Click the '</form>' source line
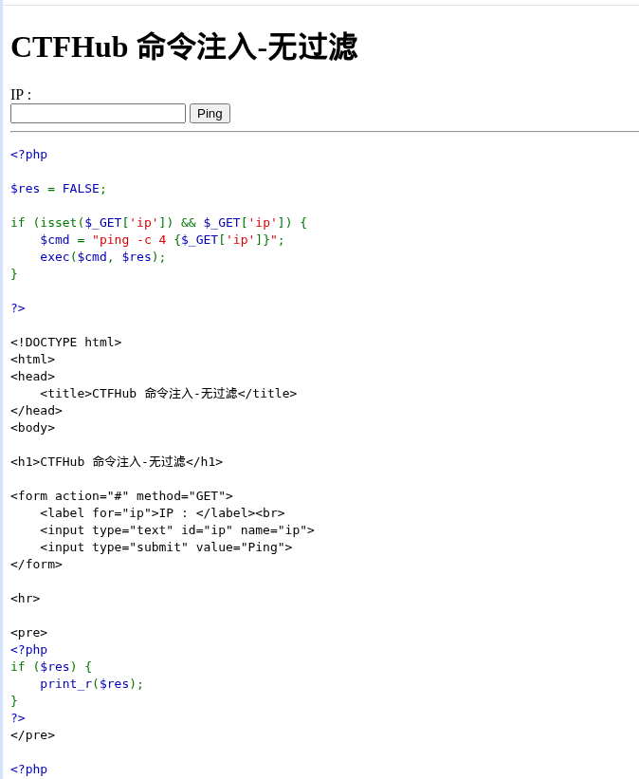The width and height of the screenshot is (639, 779). pos(36,565)
